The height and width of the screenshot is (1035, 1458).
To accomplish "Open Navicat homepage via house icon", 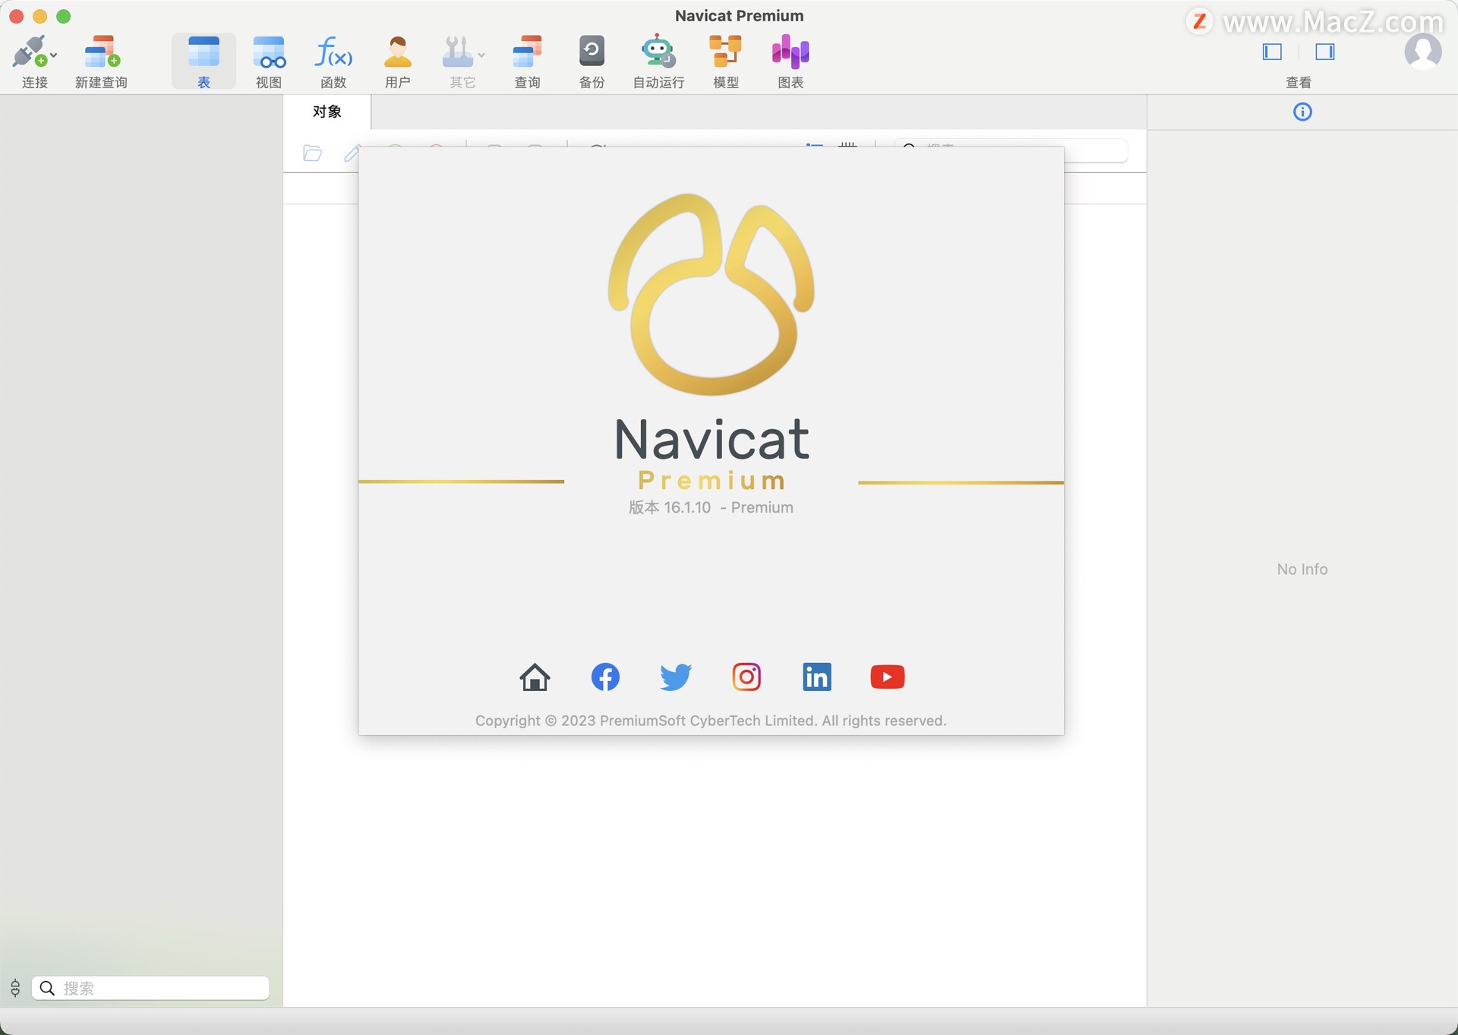I will tap(535, 677).
